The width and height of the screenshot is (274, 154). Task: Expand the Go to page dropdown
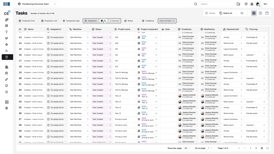coord(211,148)
